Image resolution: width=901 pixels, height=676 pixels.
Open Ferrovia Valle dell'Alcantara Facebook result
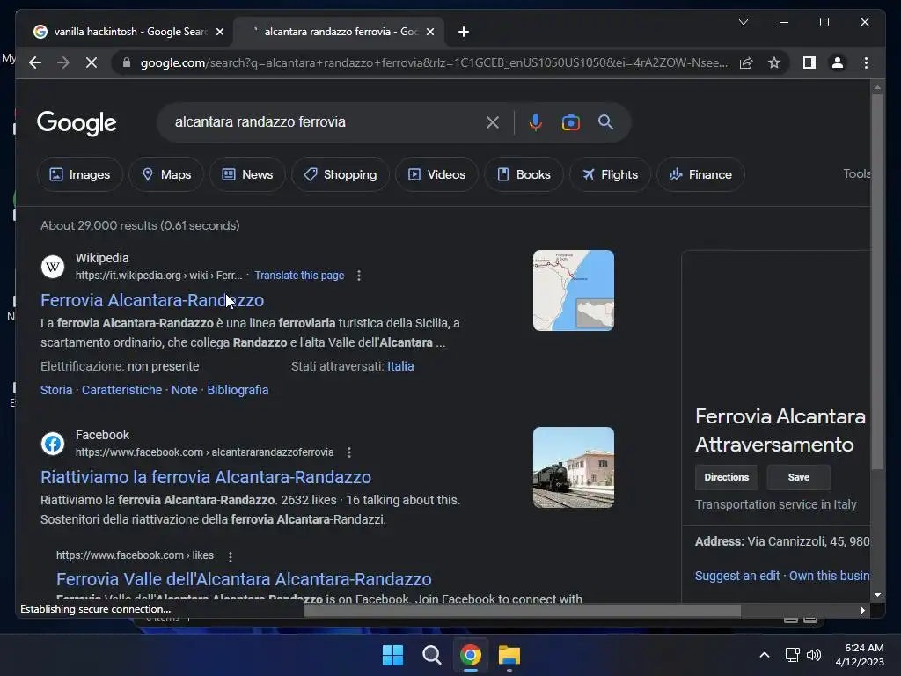point(244,579)
